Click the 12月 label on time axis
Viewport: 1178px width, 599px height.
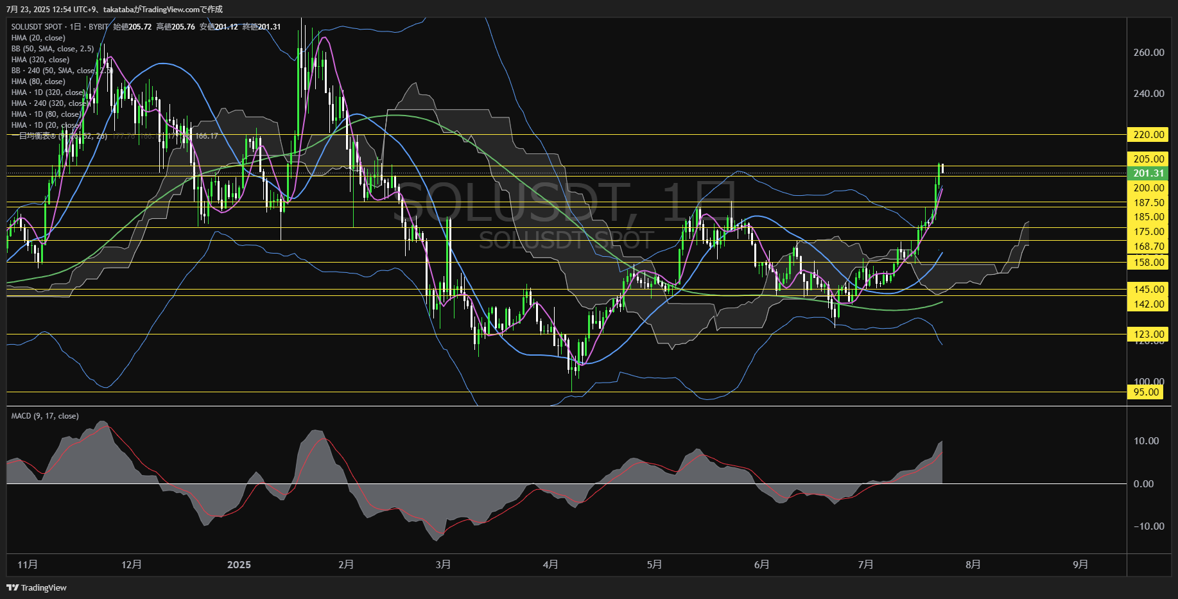[132, 564]
